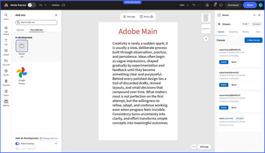
Task: Click the Untitled document name
Action: coord(56,5)
